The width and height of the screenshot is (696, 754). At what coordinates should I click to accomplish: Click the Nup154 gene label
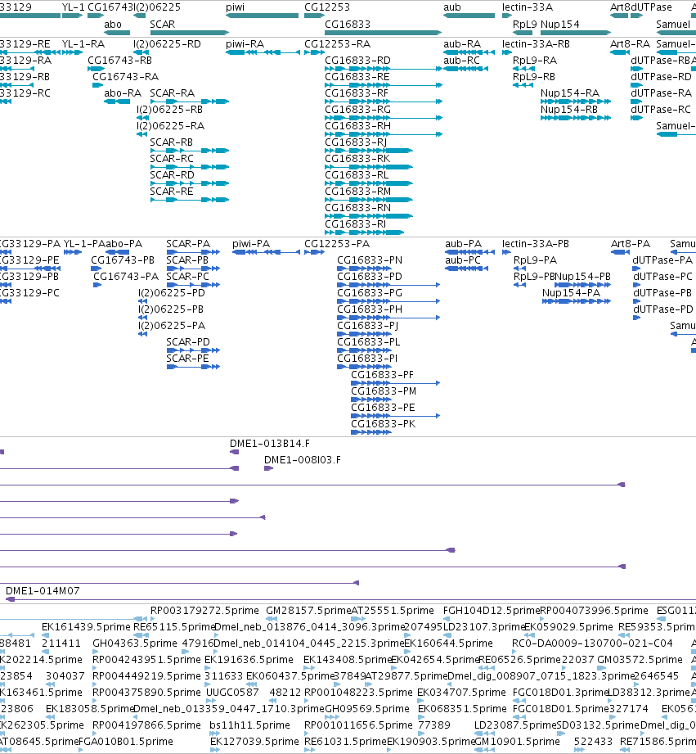(x=560, y=24)
